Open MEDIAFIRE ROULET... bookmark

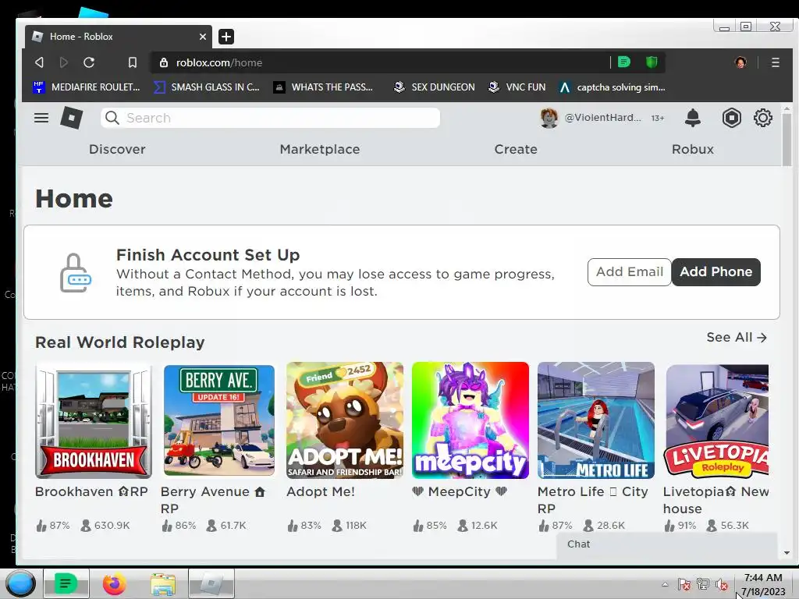coord(86,87)
